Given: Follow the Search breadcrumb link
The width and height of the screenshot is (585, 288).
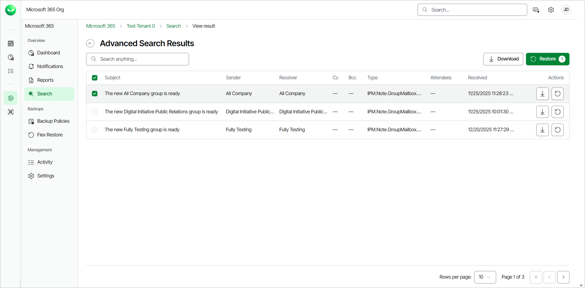Looking at the screenshot, I should pos(173,26).
